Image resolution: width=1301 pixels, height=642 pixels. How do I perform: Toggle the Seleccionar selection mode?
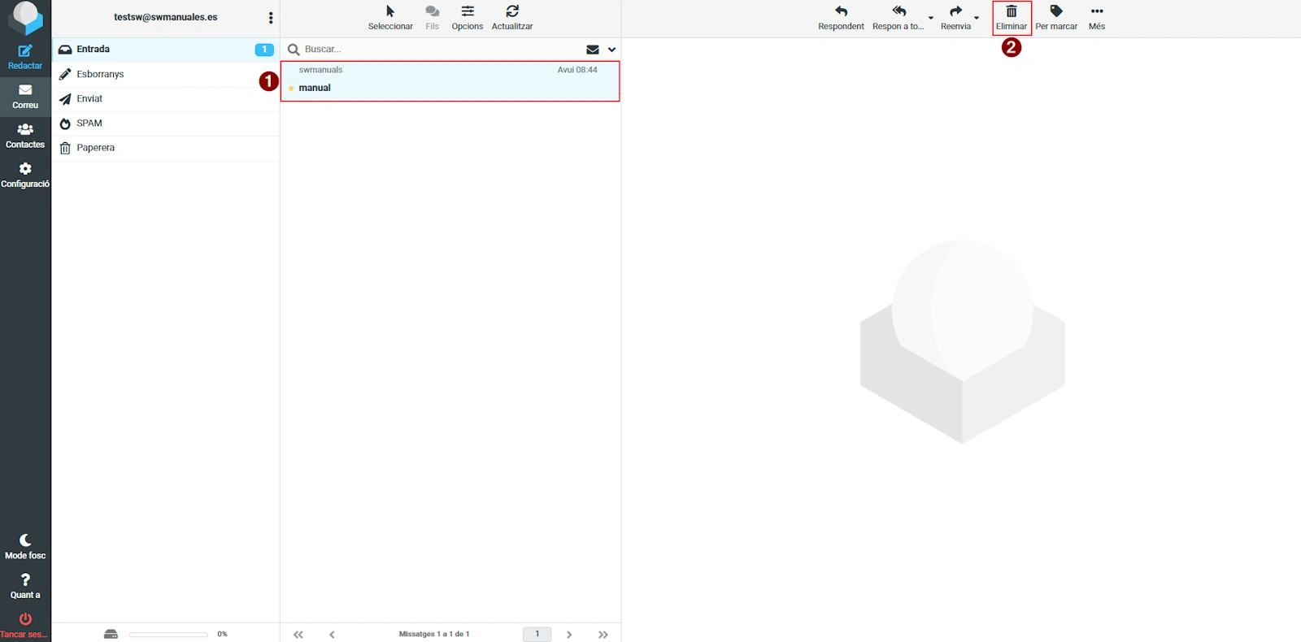[390, 12]
